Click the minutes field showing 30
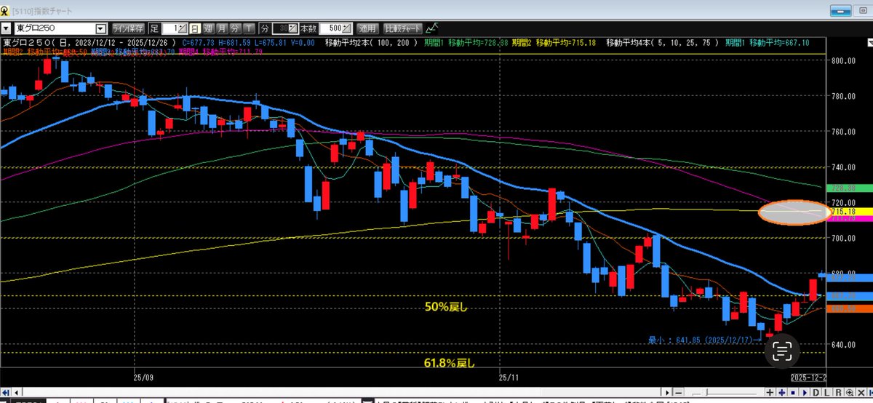 click(x=280, y=28)
